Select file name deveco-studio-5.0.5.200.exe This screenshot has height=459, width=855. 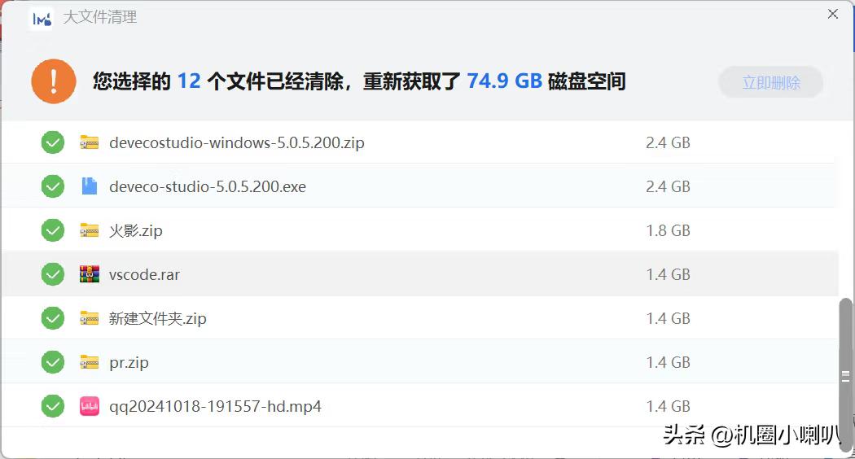[x=208, y=186]
